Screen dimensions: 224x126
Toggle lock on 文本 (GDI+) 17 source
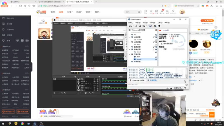coord(97,83)
